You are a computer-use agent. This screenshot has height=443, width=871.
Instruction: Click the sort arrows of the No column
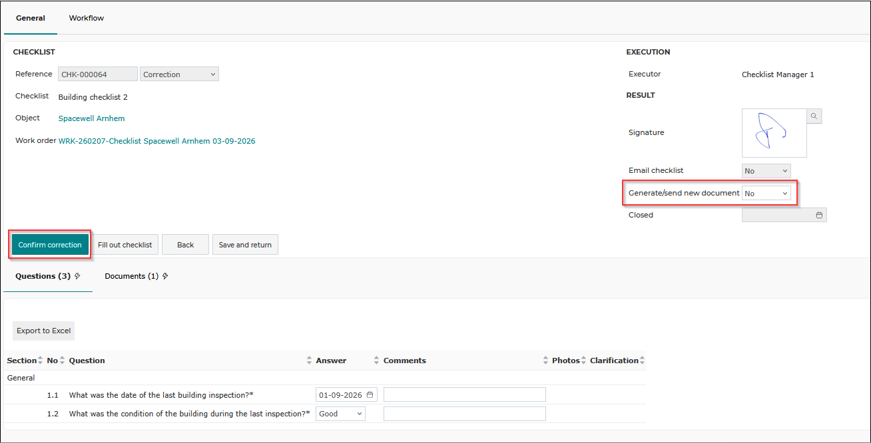click(x=63, y=361)
